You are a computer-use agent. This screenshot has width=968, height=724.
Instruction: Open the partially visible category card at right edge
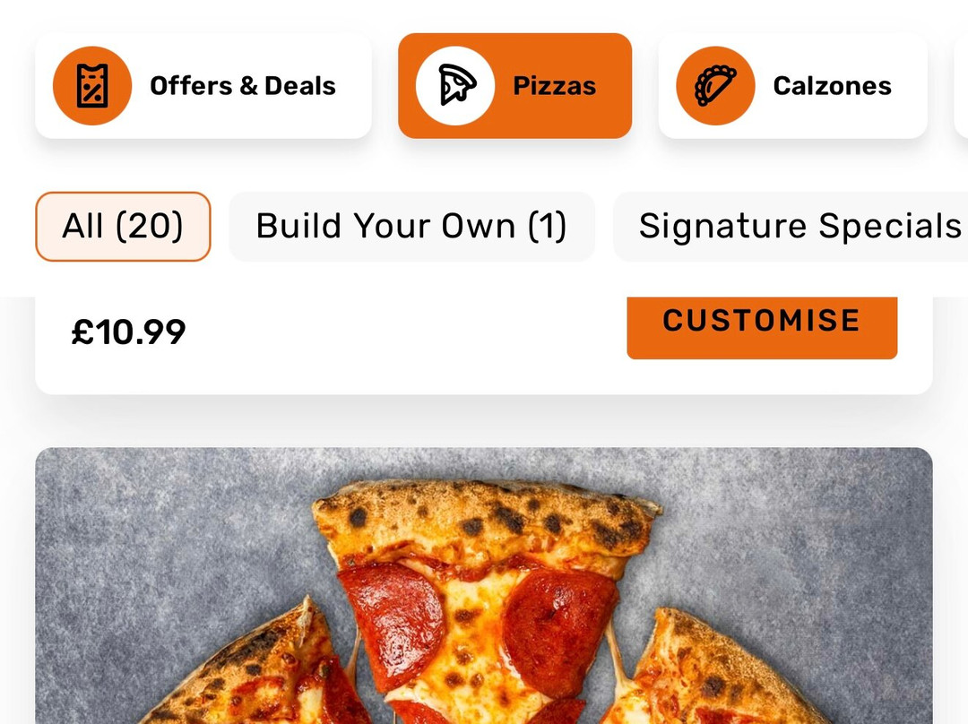click(x=961, y=86)
